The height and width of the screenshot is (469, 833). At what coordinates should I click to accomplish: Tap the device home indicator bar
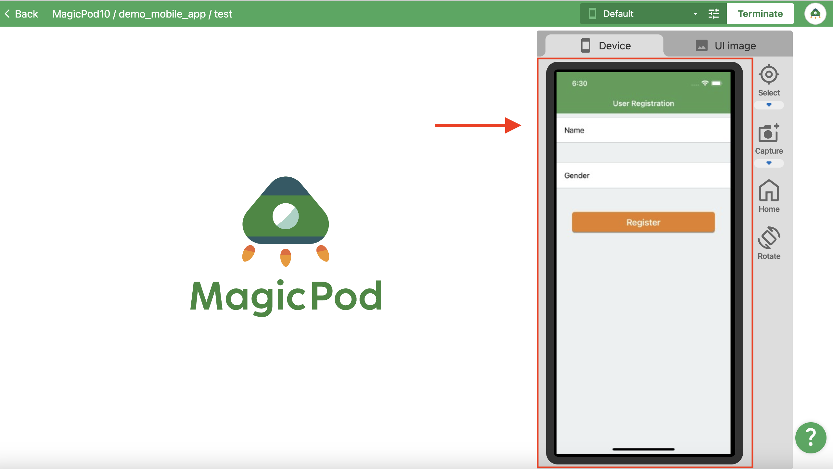click(x=643, y=449)
